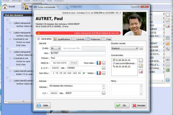Click the browse button next to Ville VANNES
The height and width of the screenshot is (115, 173).
104,68
